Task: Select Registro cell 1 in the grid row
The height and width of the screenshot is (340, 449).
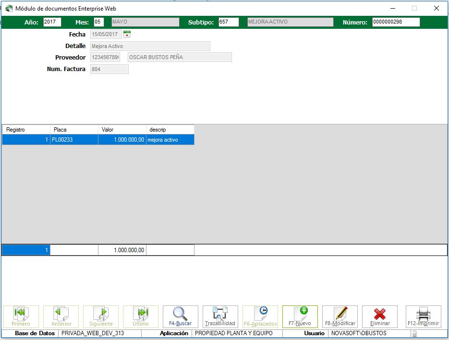Action: point(26,139)
